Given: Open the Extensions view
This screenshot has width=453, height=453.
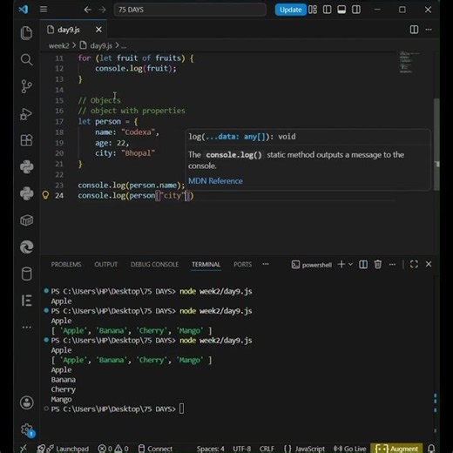Looking at the screenshot, I should 26,140.
